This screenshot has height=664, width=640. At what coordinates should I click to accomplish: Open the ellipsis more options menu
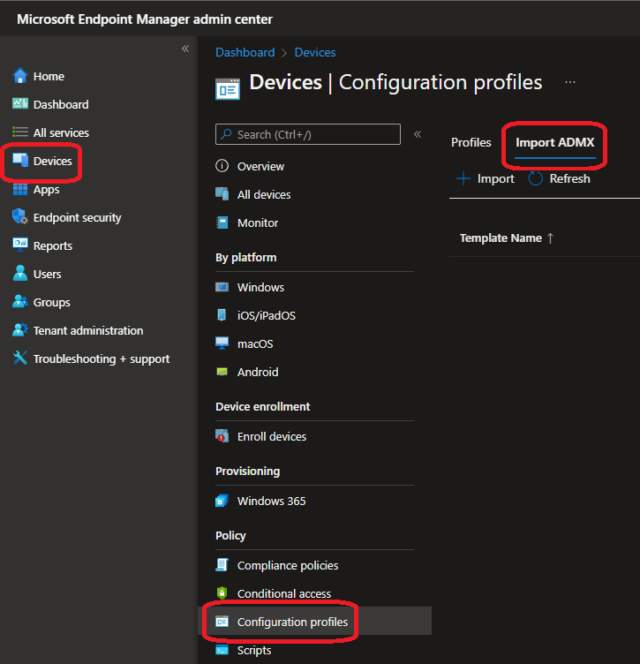(x=570, y=82)
